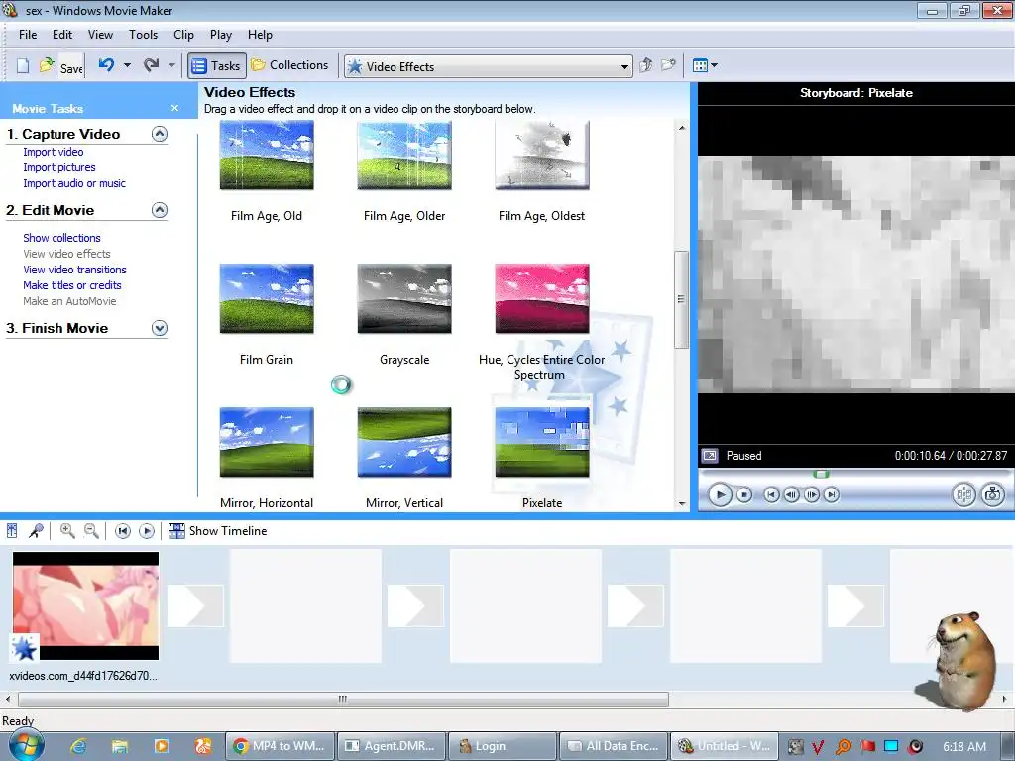Toggle the Tasks pane button

click(217, 65)
